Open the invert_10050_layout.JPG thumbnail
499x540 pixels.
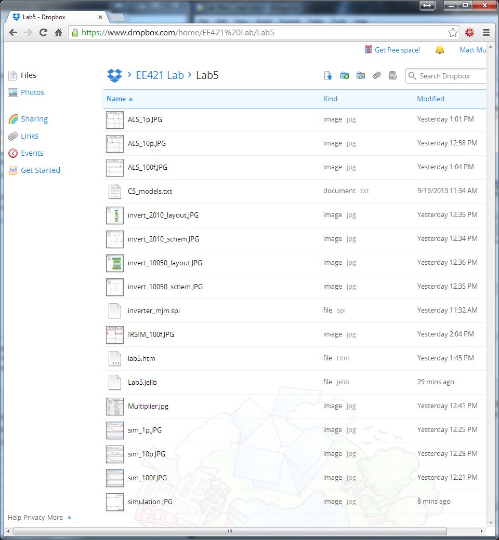click(x=115, y=263)
